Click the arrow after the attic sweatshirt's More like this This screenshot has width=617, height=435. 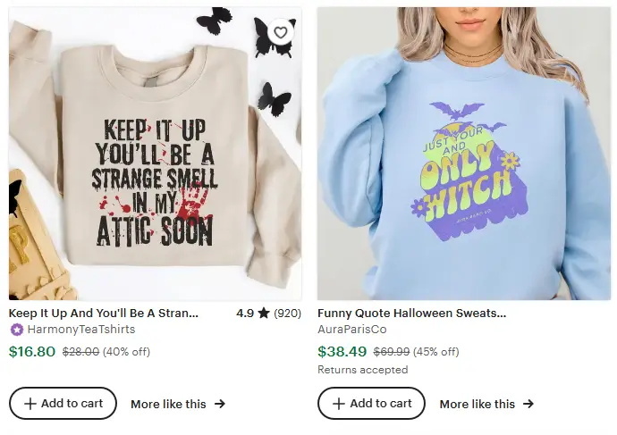pos(220,404)
